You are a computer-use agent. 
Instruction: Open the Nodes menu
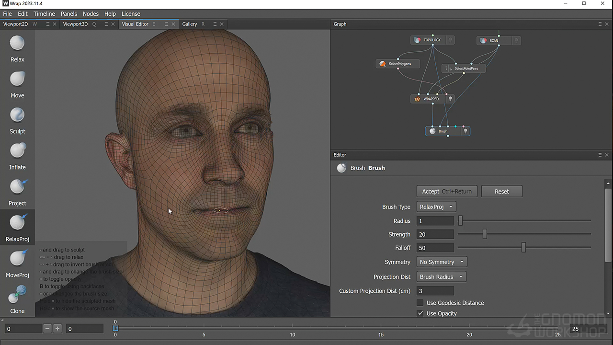[x=91, y=14]
